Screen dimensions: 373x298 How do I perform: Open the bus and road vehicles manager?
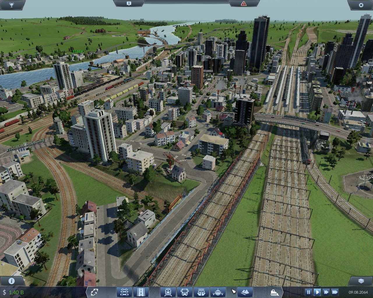coord(185,292)
